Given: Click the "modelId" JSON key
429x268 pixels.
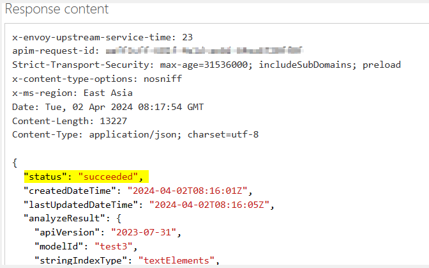Looking at the screenshot, I should (59, 246).
